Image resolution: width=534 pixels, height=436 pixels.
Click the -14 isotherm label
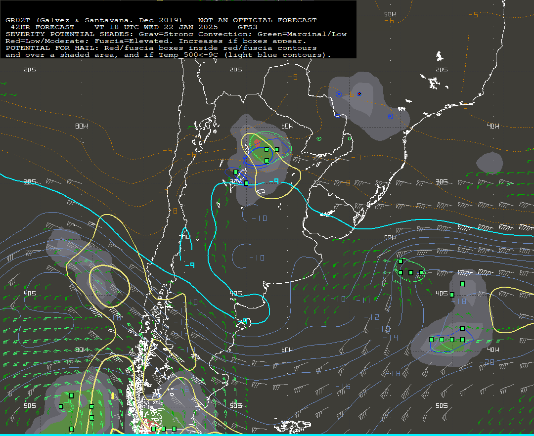click(390, 338)
